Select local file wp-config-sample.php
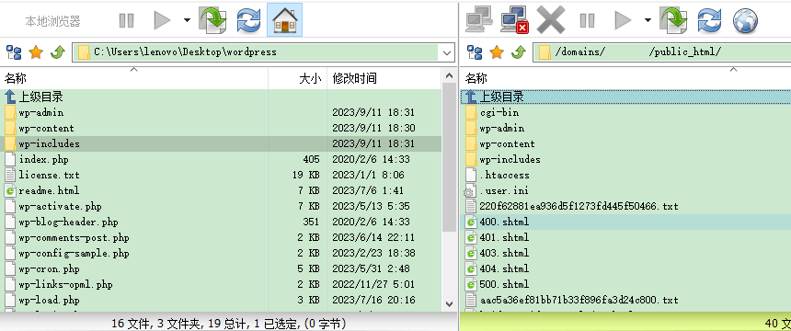The height and width of the screenshot is (331, 791). click(x=221, y=253)
